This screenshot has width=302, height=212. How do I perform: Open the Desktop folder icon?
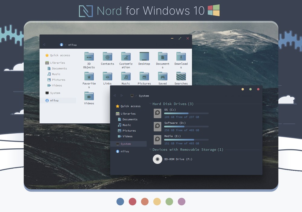point(144,57)
